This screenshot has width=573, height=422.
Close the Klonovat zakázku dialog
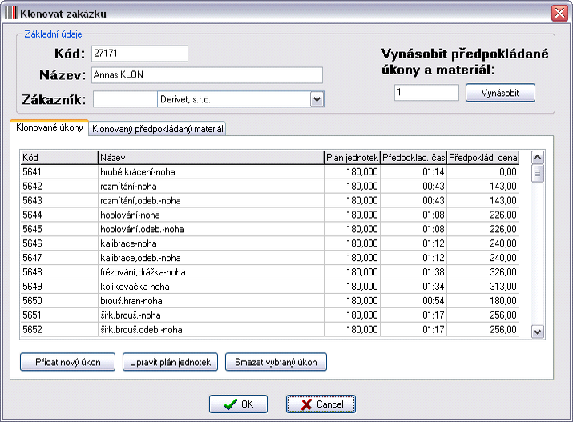coord(559,14)
